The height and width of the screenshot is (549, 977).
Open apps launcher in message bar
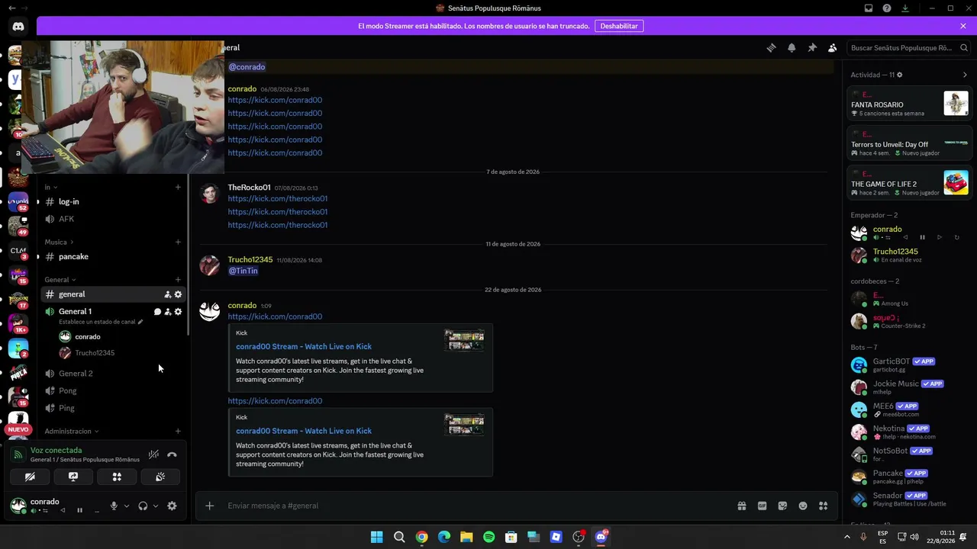pos(823,506)
